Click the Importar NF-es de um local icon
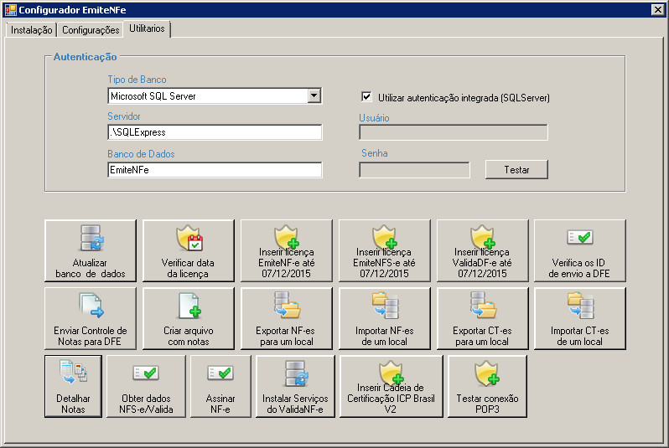Image resolution: width=669 pixels, height=448 pixels. (386, 305)
